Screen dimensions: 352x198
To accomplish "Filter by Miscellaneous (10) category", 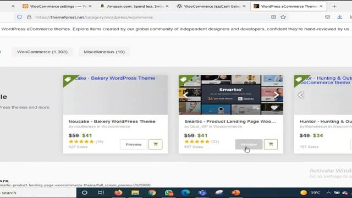I will tap(104, 52).
